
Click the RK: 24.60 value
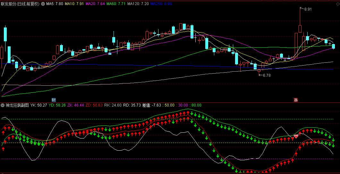113,105
